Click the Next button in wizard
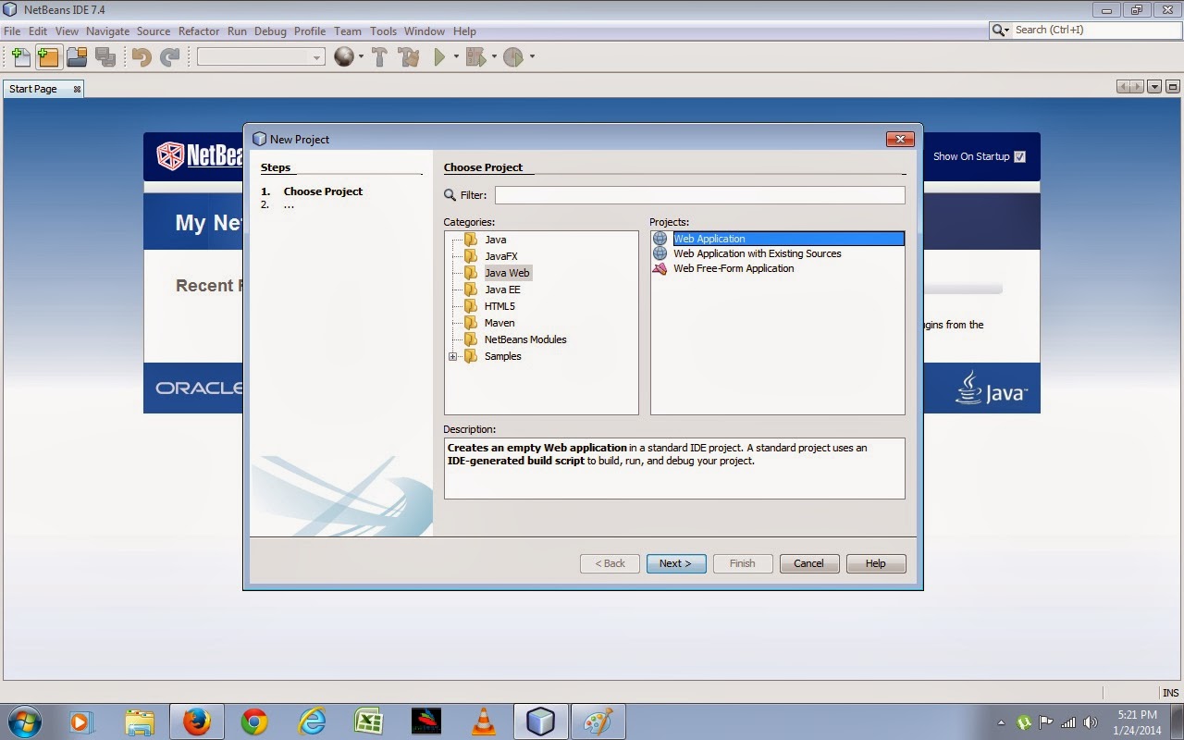The height and width of the screenshot is (740, 1184). coord(676,563)
